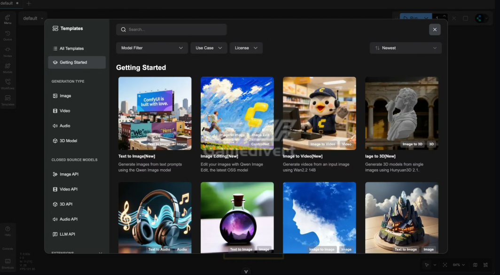Open Video API closed source models

pyautogui.click(x=77, y=189)
